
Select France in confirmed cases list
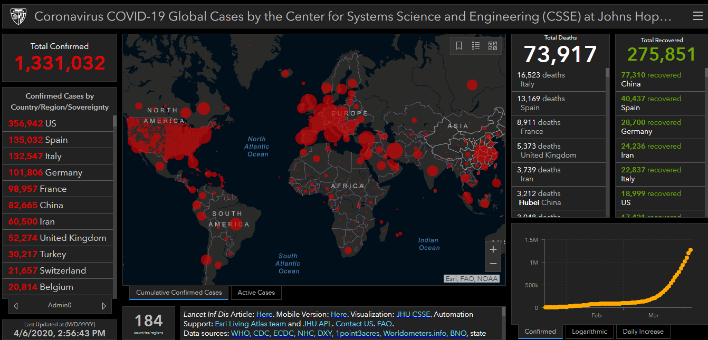(x=58, y=189)
